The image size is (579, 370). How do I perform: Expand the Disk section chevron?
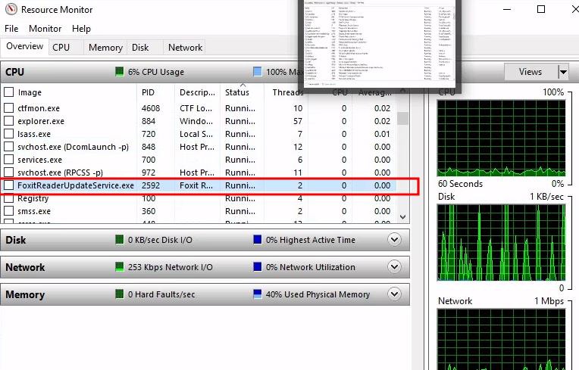point(394,240)
